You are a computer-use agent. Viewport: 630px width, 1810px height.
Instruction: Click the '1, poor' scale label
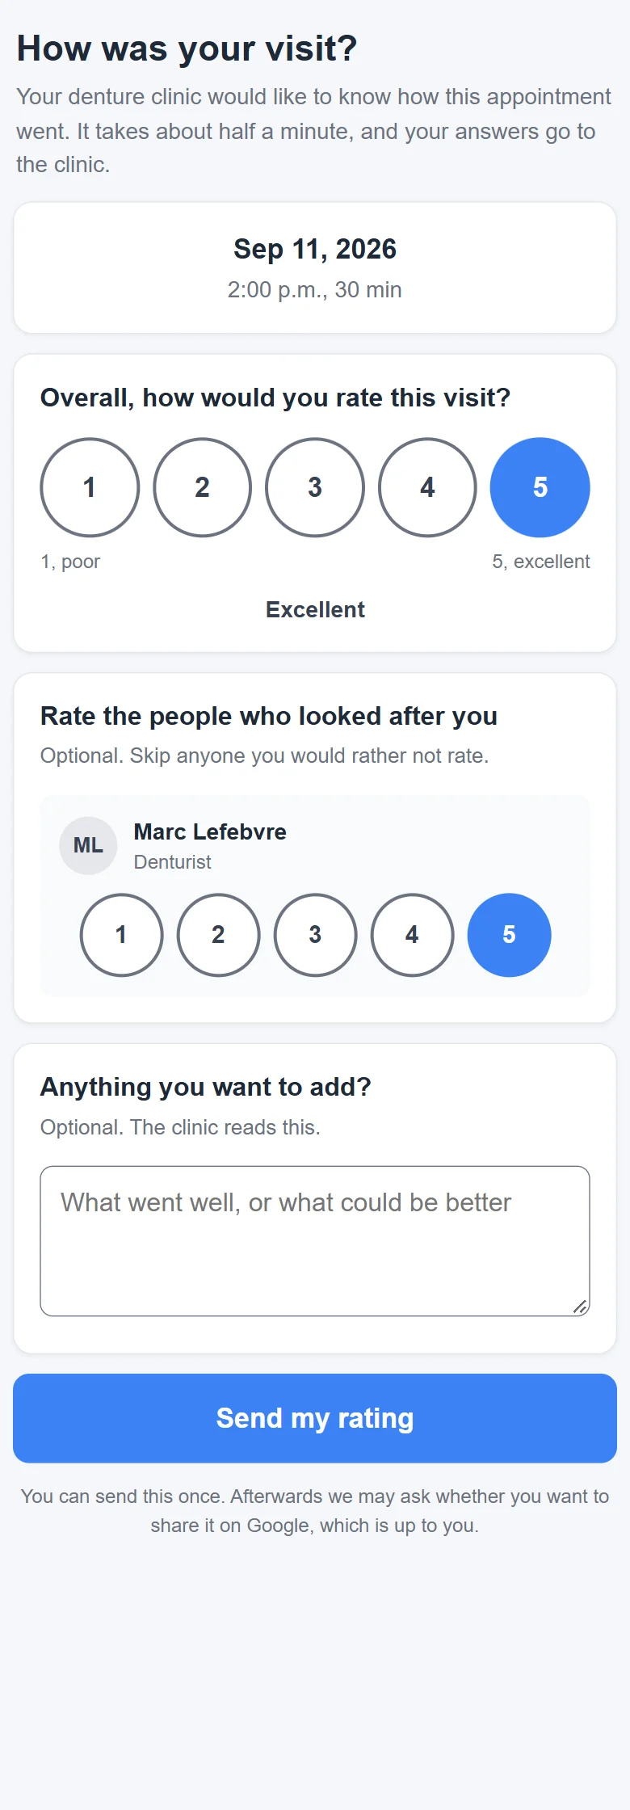click(70, 562)
